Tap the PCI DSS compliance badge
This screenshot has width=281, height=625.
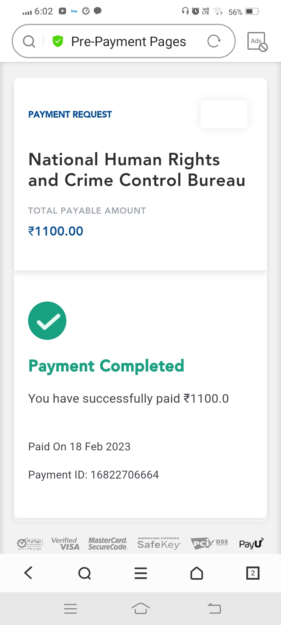tap(209, 543)
